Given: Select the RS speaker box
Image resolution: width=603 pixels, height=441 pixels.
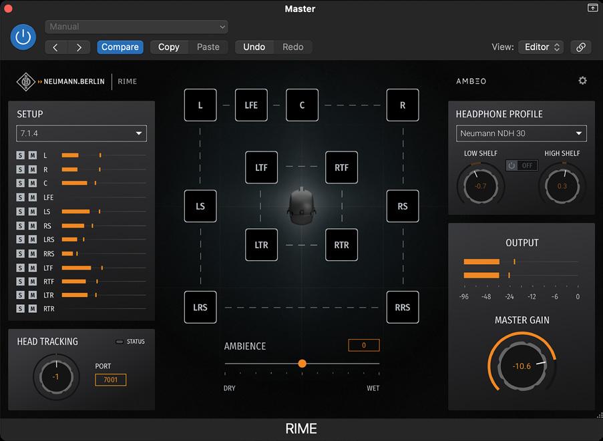Looking at the screenshot, I should [x=403, y=206].
